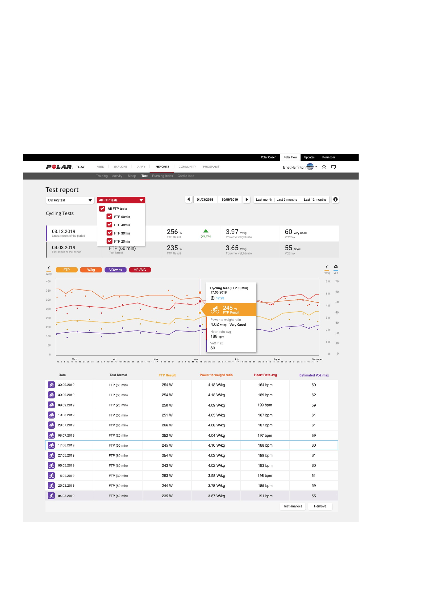Click the favorites star icon

click(324, 167)
